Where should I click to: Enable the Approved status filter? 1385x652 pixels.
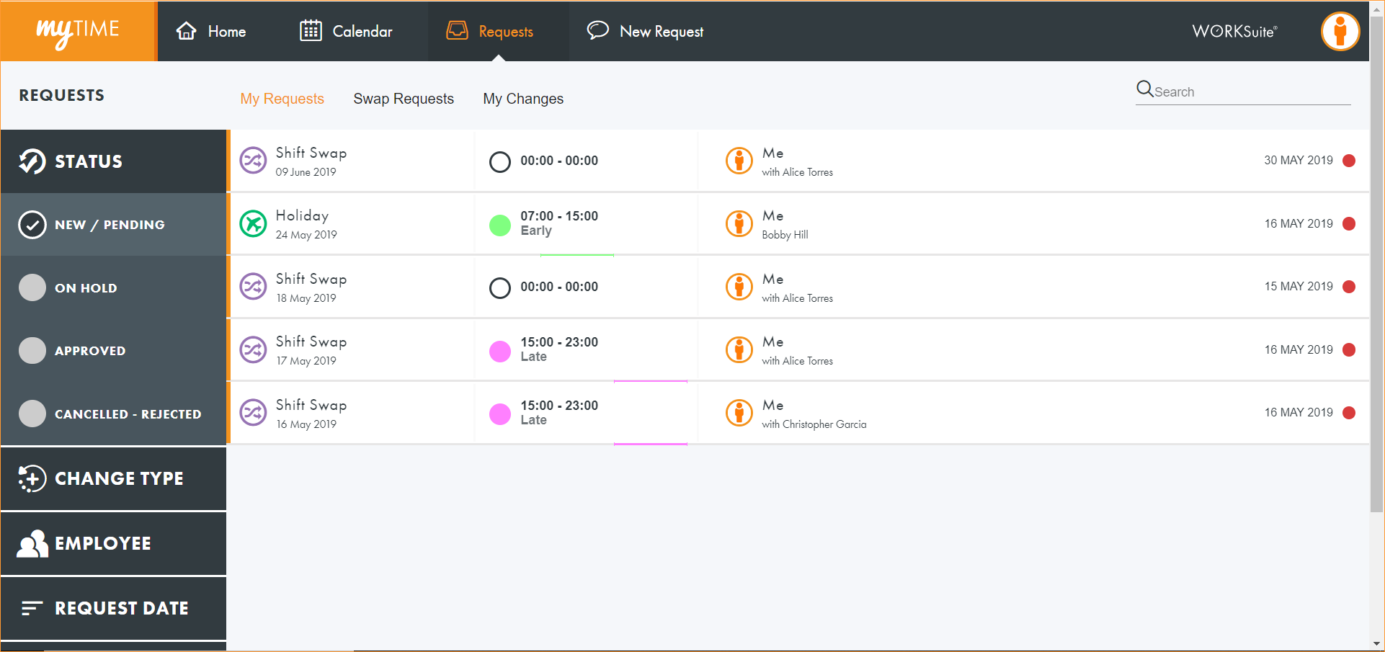point(114,350)
